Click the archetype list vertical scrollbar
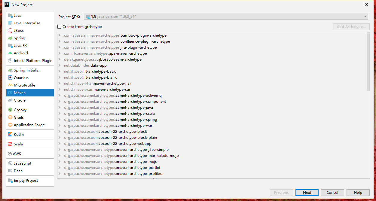The height and width of the screenshot is (201, 376). (x=368, y=62)
